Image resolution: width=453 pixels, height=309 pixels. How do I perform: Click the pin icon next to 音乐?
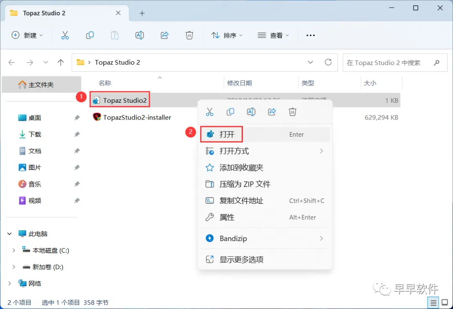pyautogui.click(x=77, y=184)
